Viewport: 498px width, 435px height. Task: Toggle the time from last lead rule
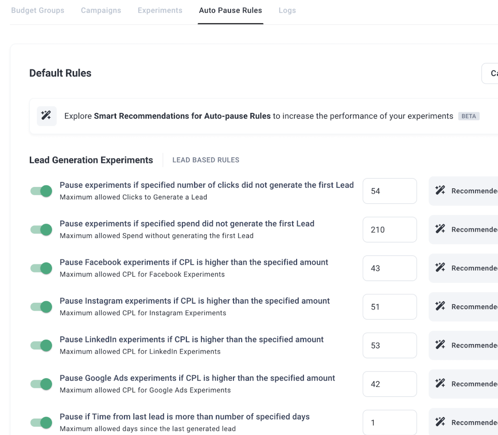pyautogui.click(x=41, y=422)
